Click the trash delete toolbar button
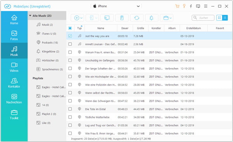Image resolution: width=233 pixels, height=142 pixels. (122, 18)
